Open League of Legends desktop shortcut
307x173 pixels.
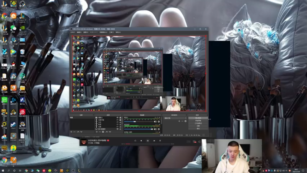coord(22,18)
